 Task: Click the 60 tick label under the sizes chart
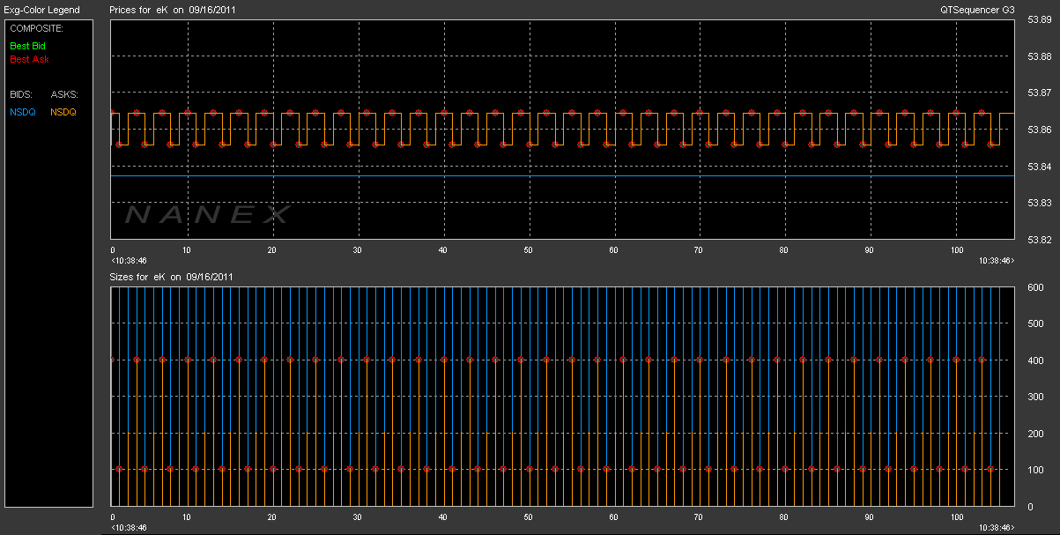[612, 516]
